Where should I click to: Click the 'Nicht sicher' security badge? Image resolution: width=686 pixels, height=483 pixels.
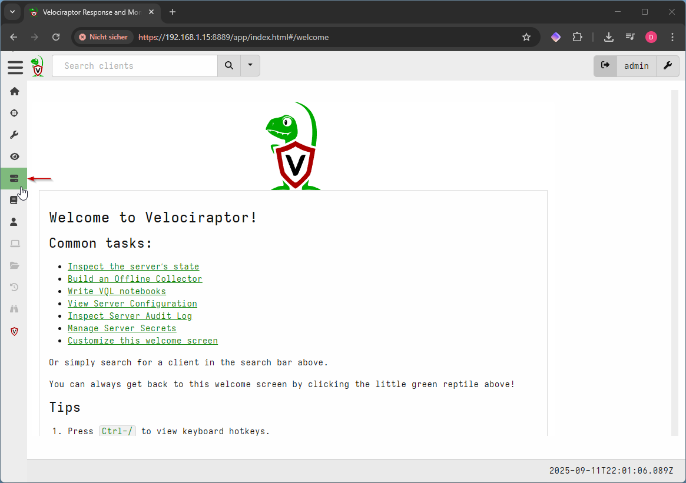point(103,37)
